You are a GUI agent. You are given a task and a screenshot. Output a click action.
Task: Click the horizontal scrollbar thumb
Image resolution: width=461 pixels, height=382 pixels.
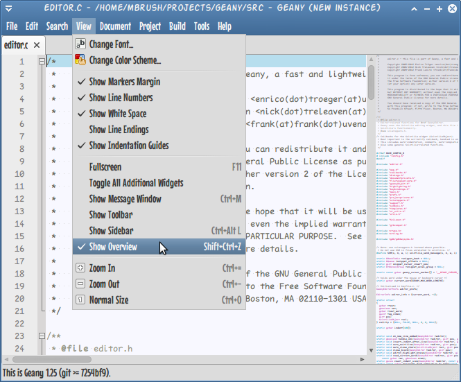point(52,359)
